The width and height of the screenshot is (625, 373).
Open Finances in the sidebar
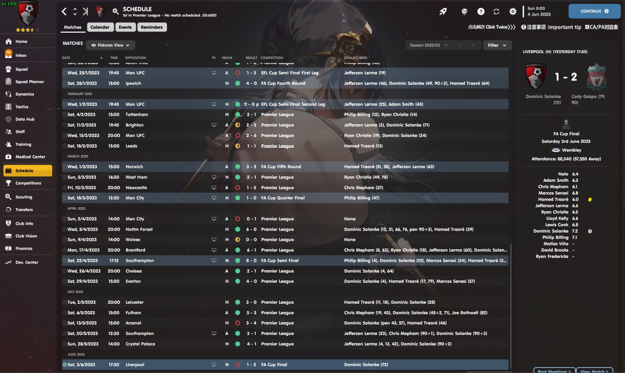tap(28, 249)
